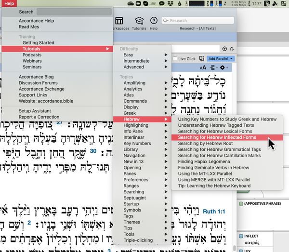Toggle the Live Click checkbox
Screen dimensions: 289x252
click(175, 59)
